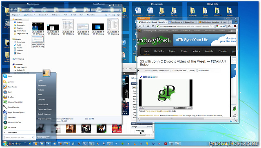Open ImgBurn from the Start menu
This screenshot has height=148, width=261.
point(19,97)
